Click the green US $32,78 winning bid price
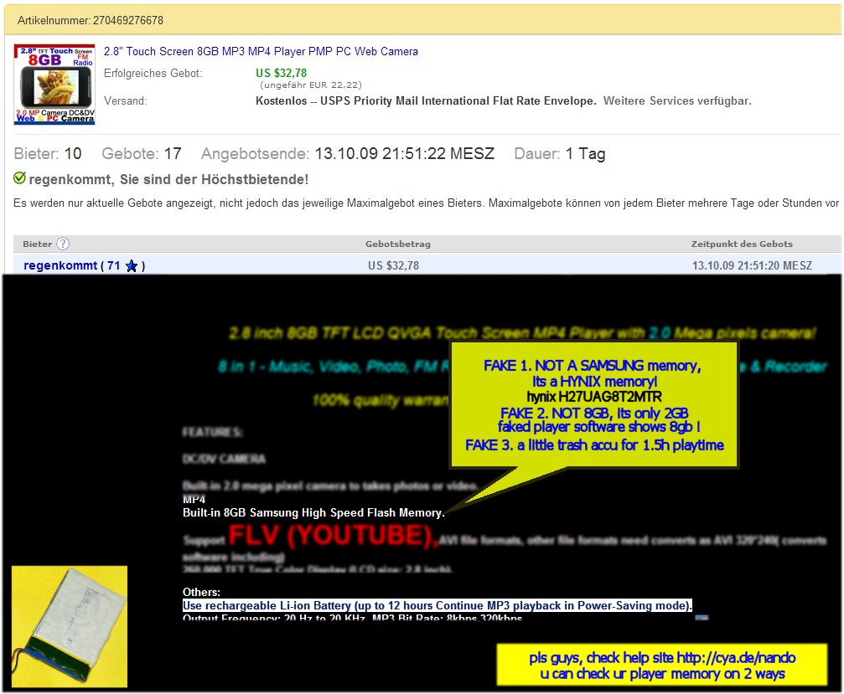Image resolution: width=844 pixels, height=694 pixels. tap(281, 73)
